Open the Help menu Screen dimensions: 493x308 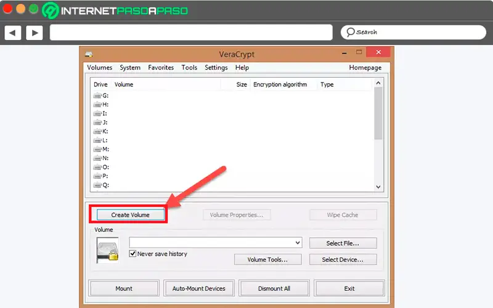tap(242, 68)
